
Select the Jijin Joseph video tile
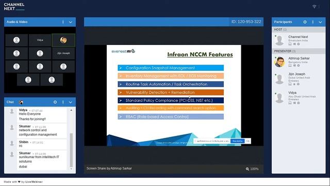point(63,53)
